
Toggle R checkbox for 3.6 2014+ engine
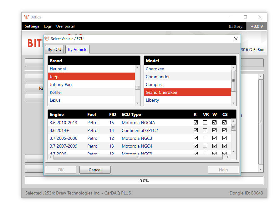(196, 130)
